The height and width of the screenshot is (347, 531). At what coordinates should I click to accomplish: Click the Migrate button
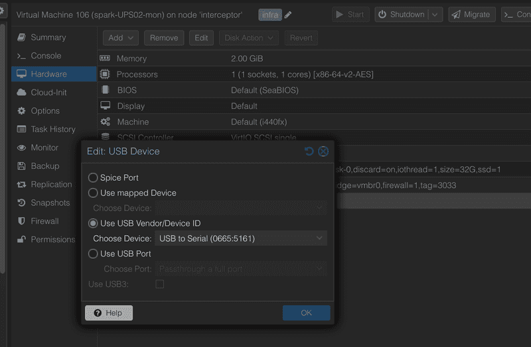[473, 15]
